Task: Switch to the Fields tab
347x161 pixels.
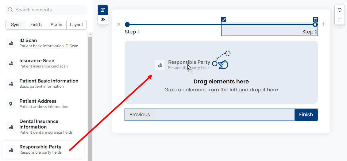Action: [x=36, y=25]
